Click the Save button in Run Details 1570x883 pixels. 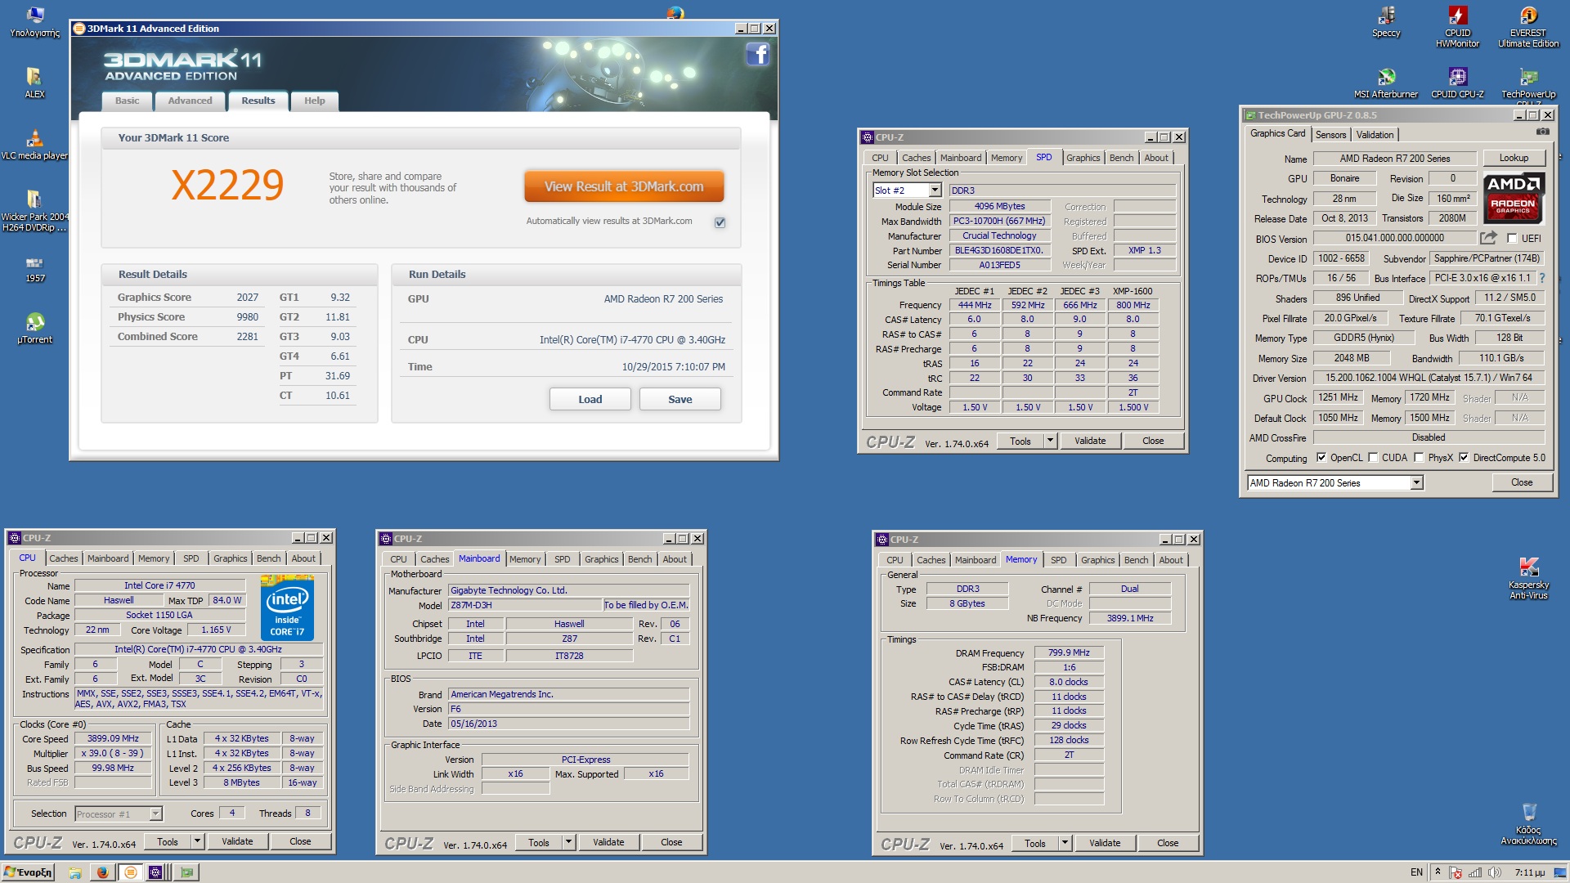(x=680, y=400)
